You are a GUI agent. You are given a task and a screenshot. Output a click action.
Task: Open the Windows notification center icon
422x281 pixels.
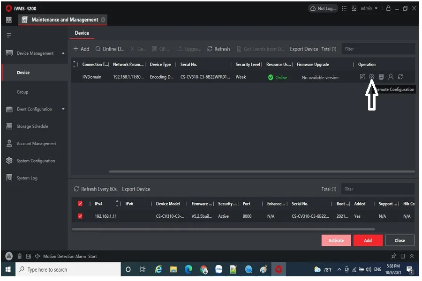410,270
